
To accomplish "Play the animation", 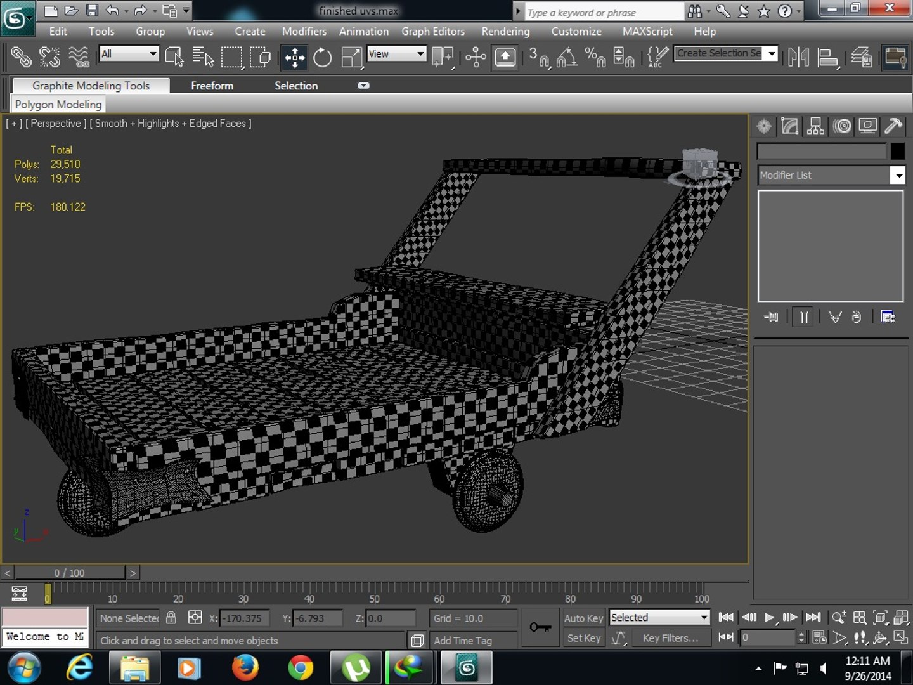I will [x=770, y=617].
